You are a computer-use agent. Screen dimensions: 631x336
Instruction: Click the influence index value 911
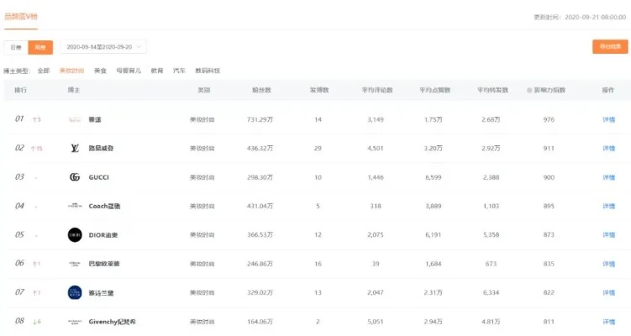tap(549, 149)
